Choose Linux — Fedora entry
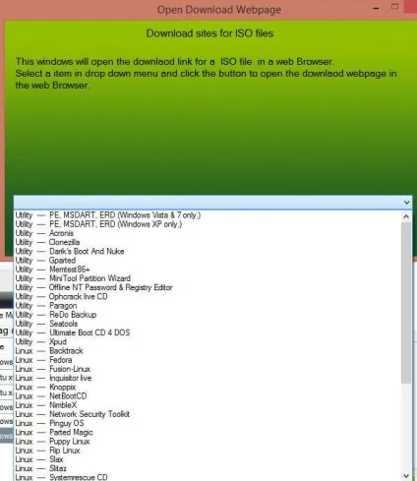The image size is (417, 481). pos(208,360)
